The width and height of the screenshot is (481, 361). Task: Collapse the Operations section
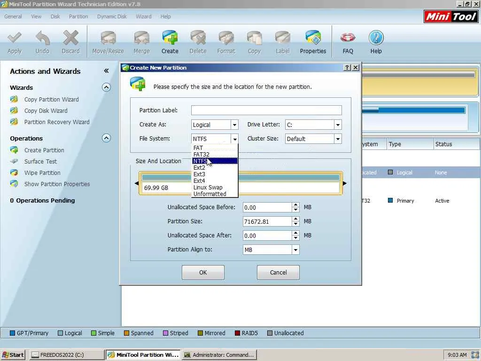[106, 138]
